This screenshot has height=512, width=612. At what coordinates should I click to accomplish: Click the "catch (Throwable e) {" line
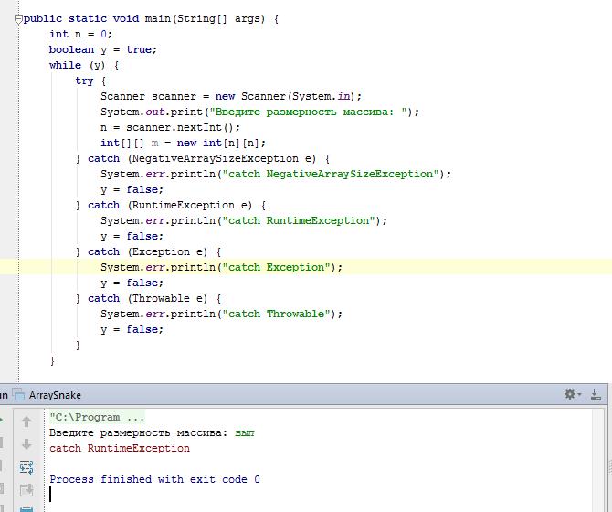click(149, 298)
